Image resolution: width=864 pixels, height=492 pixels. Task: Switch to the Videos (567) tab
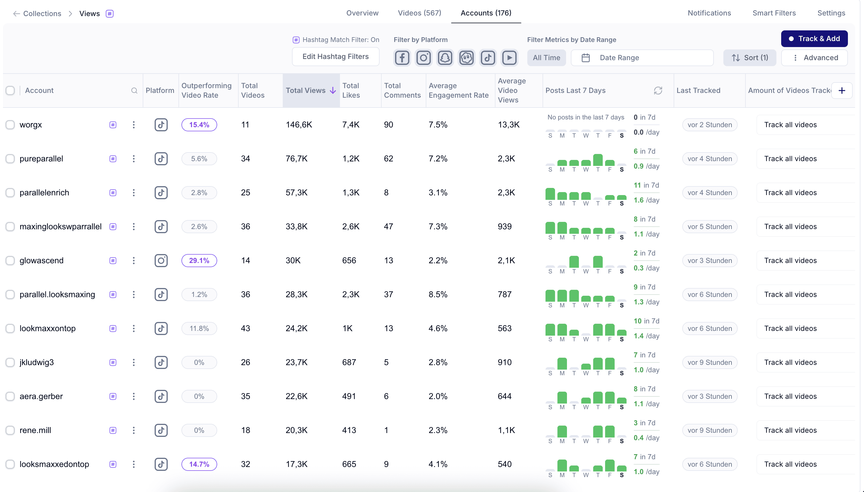419,13
